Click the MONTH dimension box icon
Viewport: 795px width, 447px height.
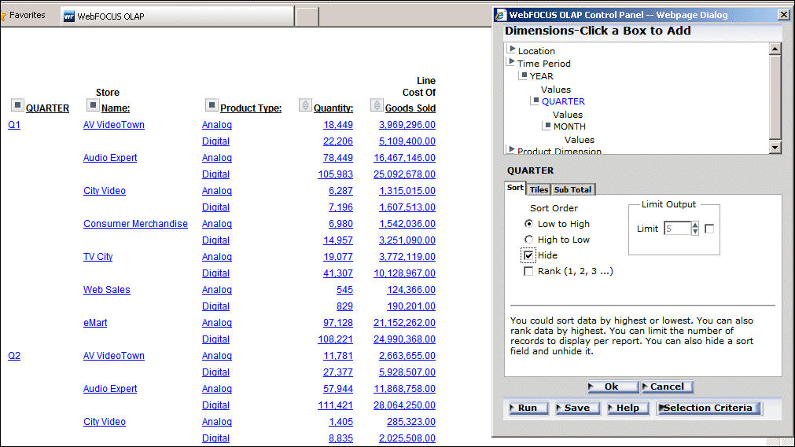[547, 126]
